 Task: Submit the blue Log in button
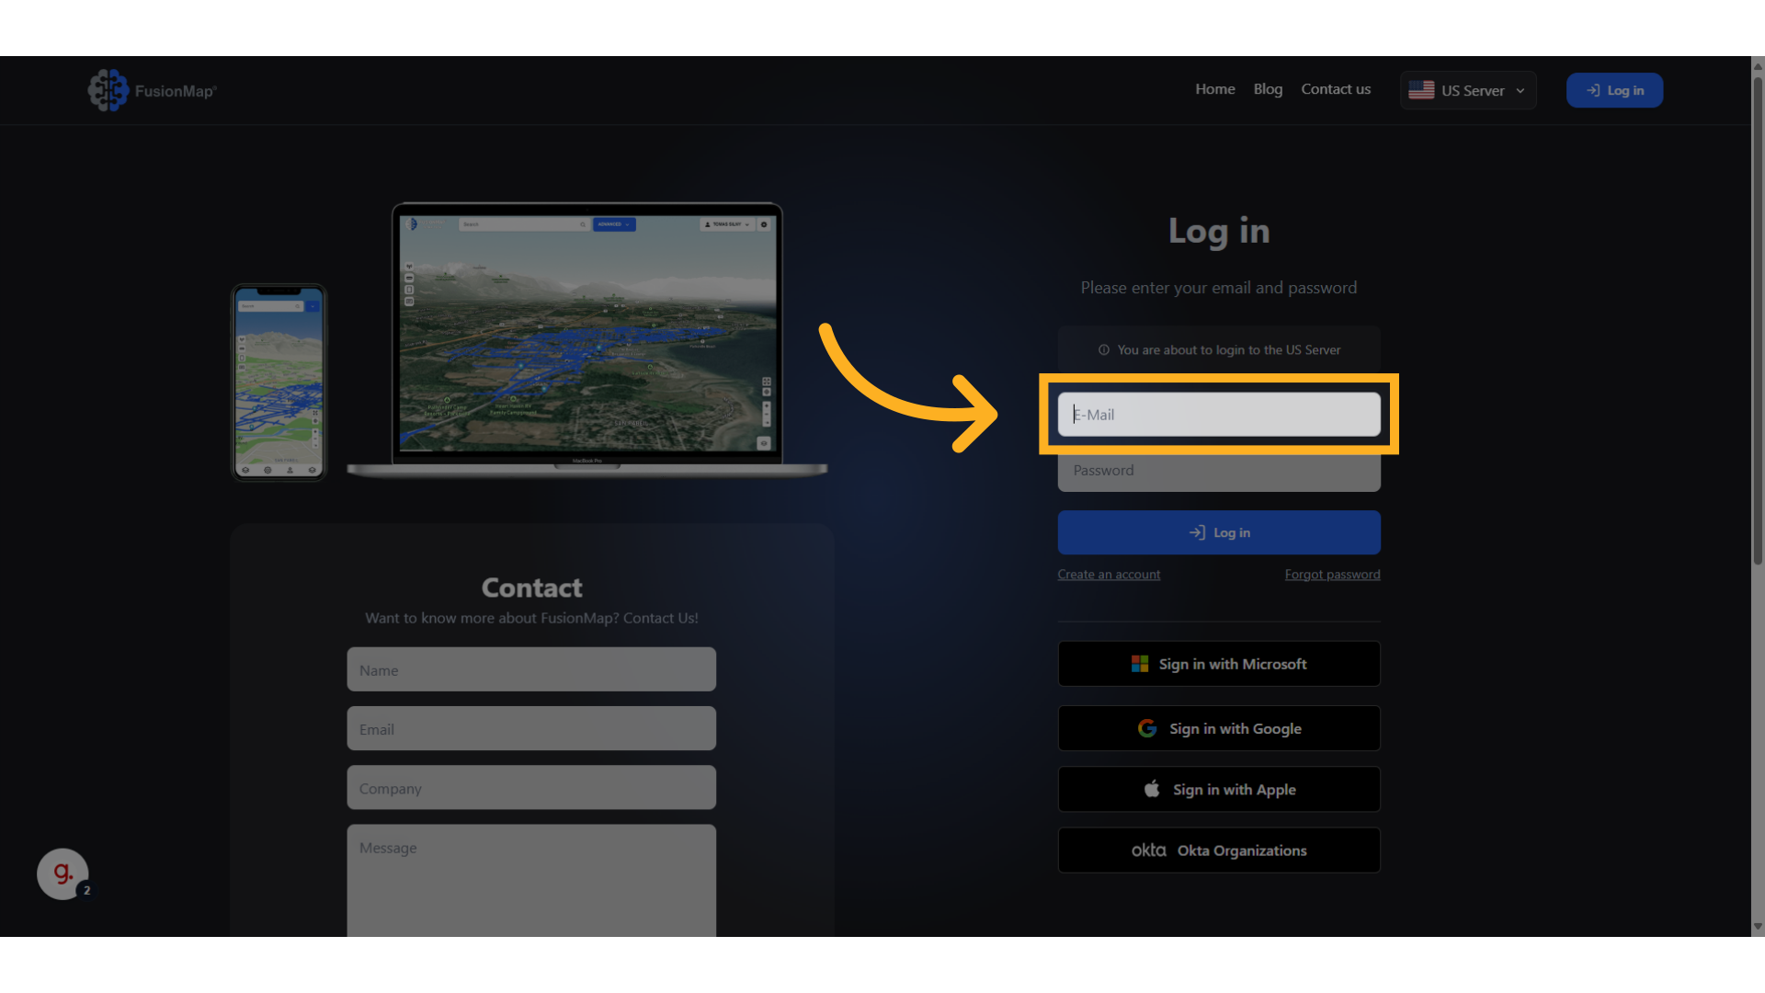1219,532
